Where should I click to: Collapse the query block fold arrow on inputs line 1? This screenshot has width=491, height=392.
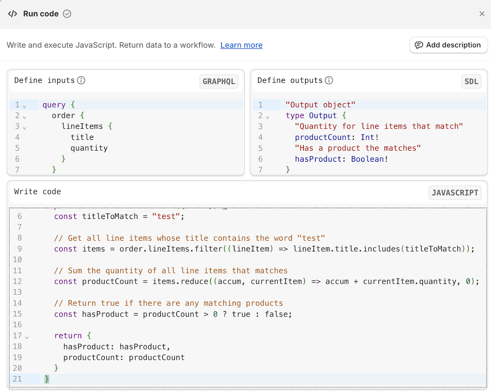click(25, 107)
